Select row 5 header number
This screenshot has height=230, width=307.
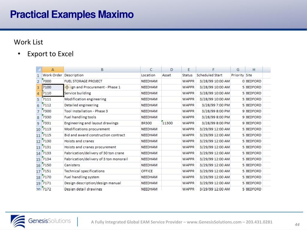[39, 99]
